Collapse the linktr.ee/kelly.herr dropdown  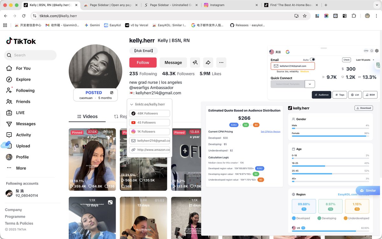click(132, 105)
